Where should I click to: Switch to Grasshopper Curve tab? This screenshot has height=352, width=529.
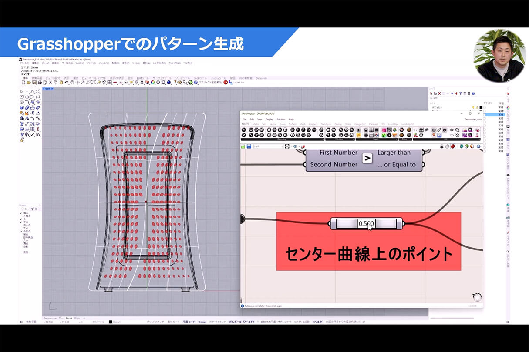click(283, 124)
